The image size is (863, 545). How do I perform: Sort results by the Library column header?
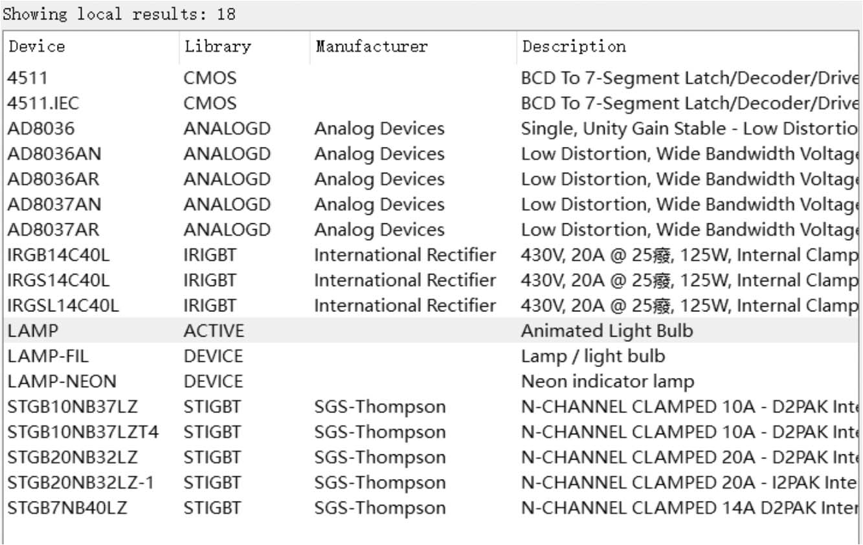(x=218, y=47)
